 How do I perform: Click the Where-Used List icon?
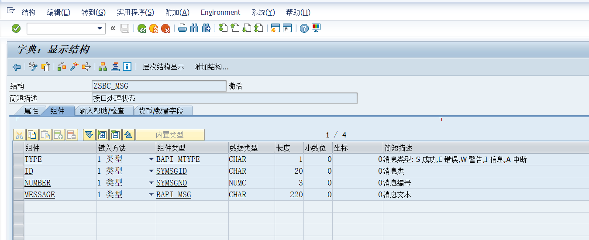point(86,67)
